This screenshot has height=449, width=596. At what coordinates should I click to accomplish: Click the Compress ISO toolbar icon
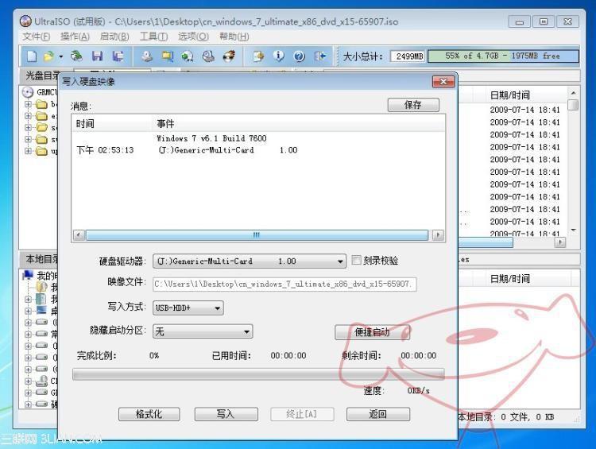(167, 56)
